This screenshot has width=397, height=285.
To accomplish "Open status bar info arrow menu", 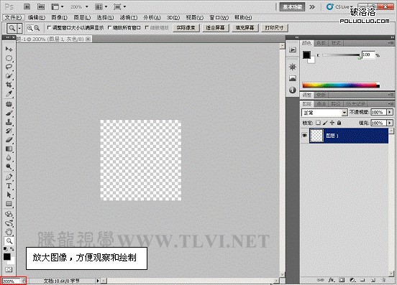I will tap(98, 281).
